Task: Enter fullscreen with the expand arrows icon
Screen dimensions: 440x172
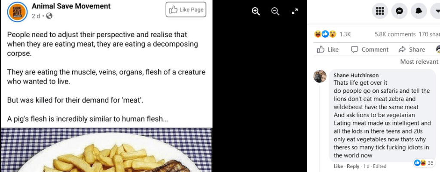Action: 295,12
